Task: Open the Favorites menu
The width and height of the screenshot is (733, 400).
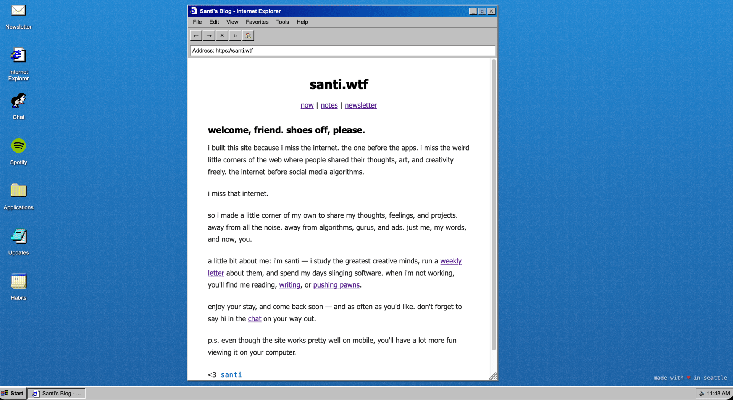Action: pos(257,22)
